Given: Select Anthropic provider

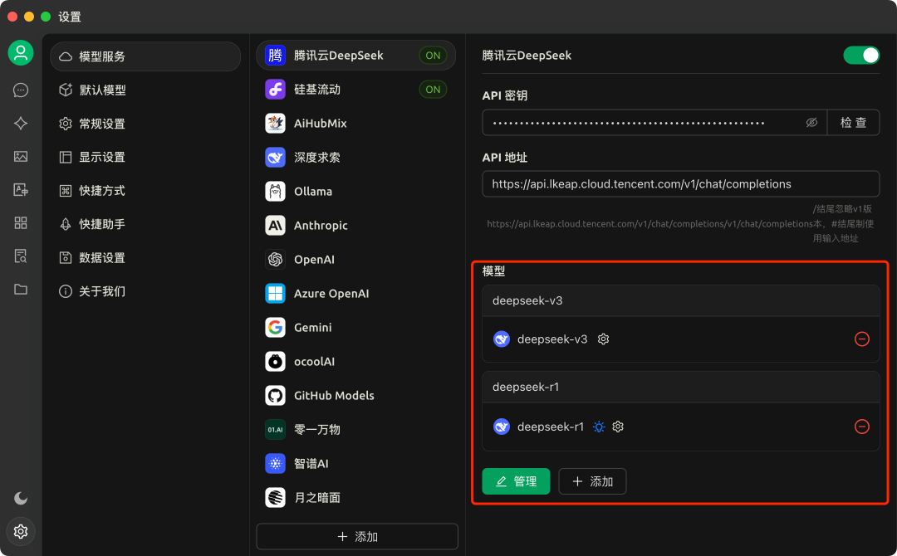Looking at the screenshot, I should coord(355,226).
